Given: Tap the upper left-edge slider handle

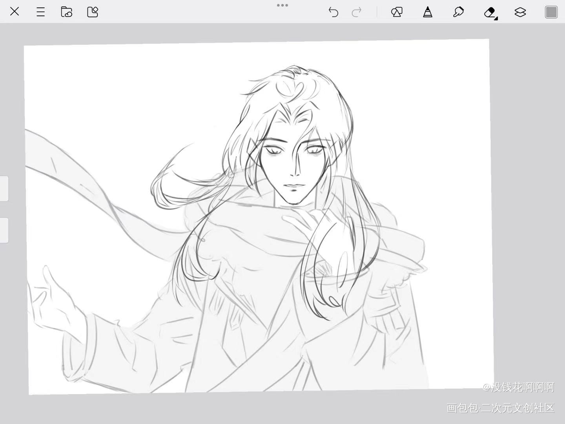Looking at the screenshot, I should 4,188.
